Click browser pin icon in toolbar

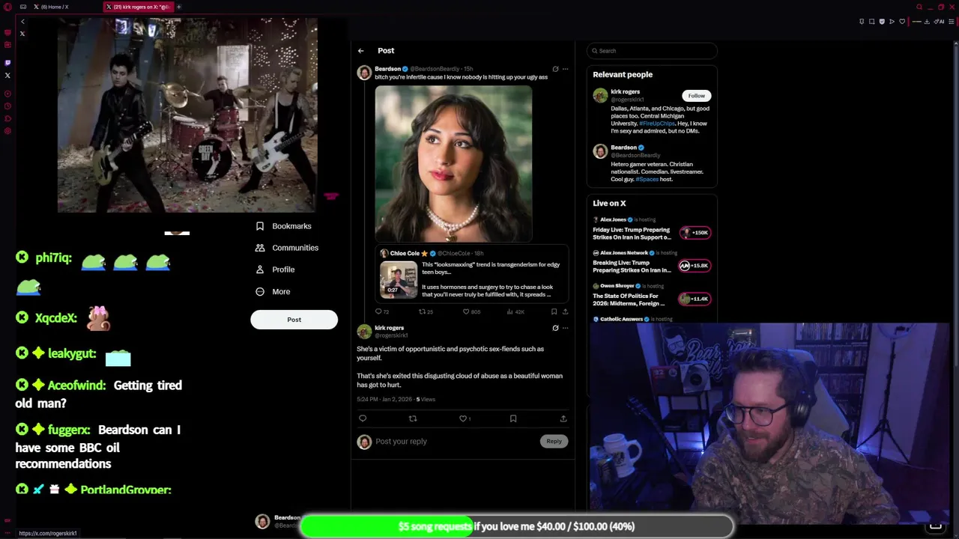point(862,22)
